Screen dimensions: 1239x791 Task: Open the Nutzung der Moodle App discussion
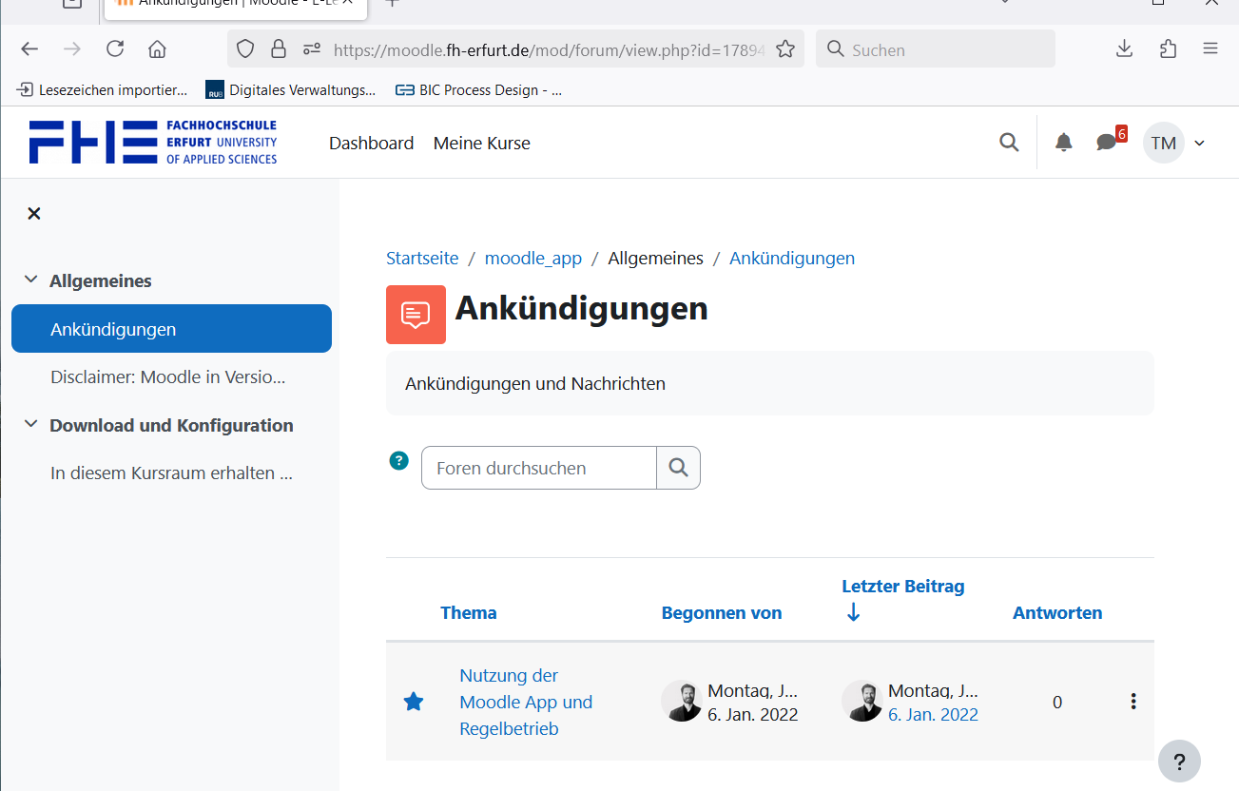tap(525, 702)
